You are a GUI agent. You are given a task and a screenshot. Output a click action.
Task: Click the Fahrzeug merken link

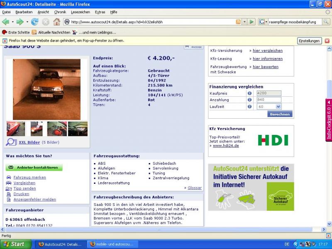[29, 177]
